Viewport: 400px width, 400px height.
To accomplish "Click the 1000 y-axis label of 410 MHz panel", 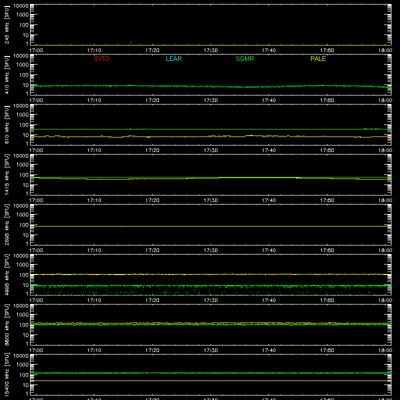I will coord(22,65).
